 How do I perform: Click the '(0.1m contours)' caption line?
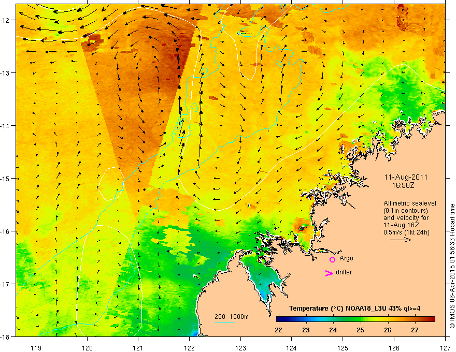click(x=405, y=211)
